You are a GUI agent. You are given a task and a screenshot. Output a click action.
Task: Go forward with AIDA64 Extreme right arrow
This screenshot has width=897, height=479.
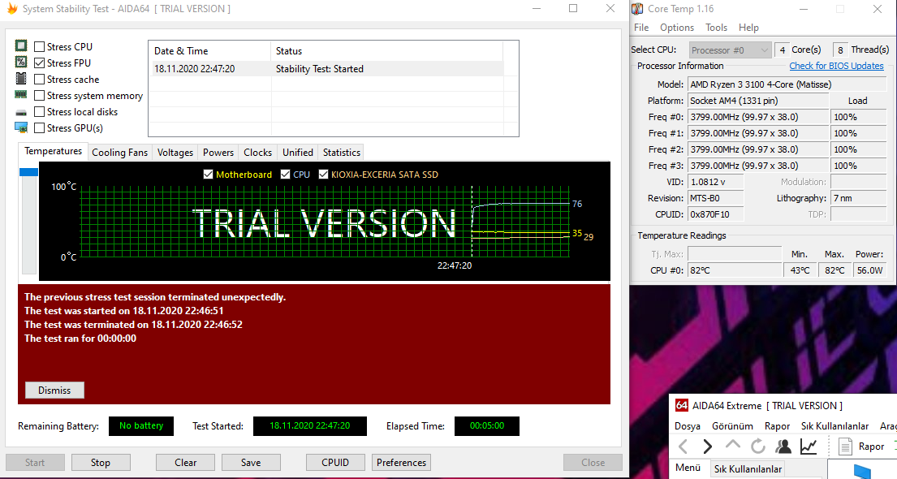tap(708, 447)
